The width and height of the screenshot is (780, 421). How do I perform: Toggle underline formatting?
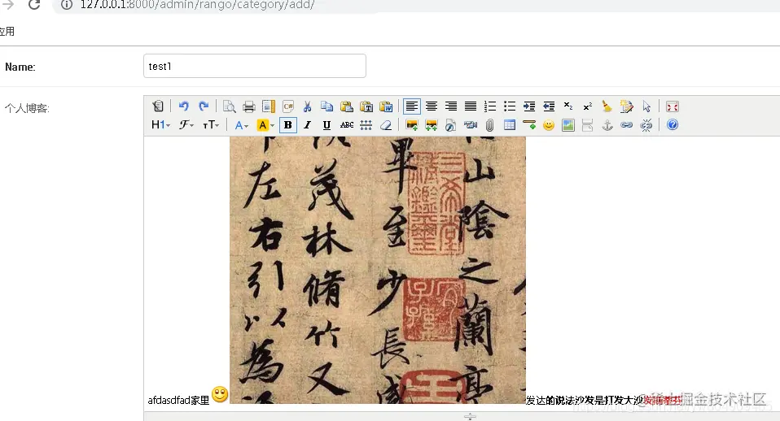[x=326, y=125]
